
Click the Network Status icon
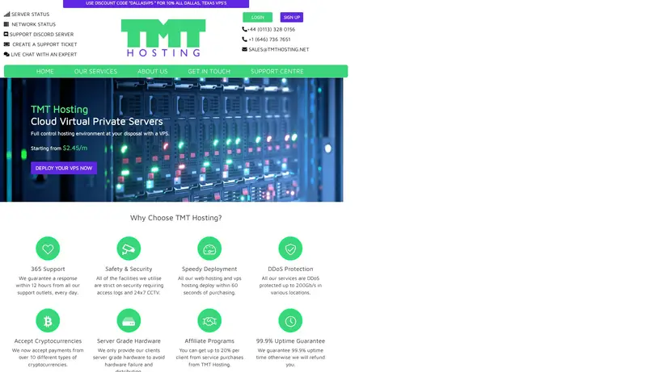tap(6, 24)
